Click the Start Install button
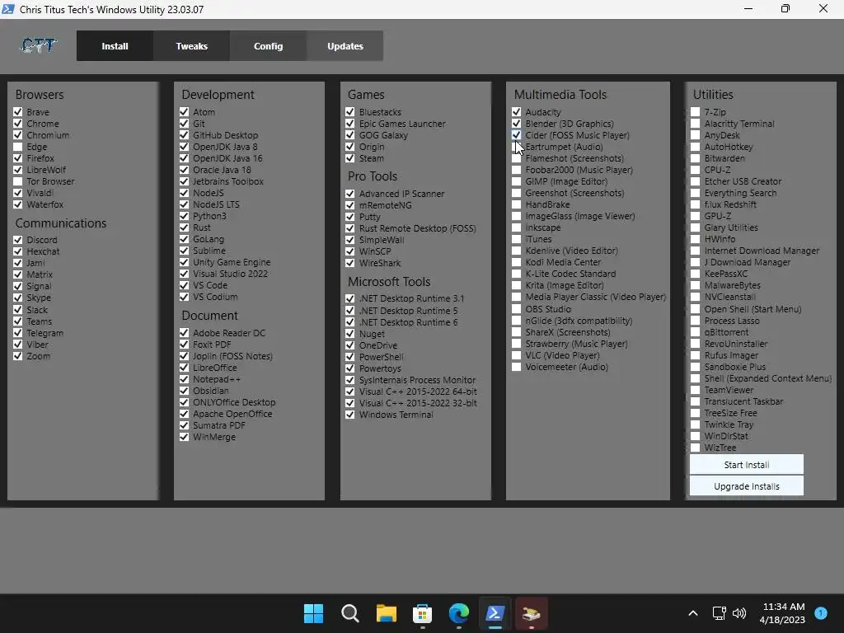844x633 pixels. click(747, 465)
